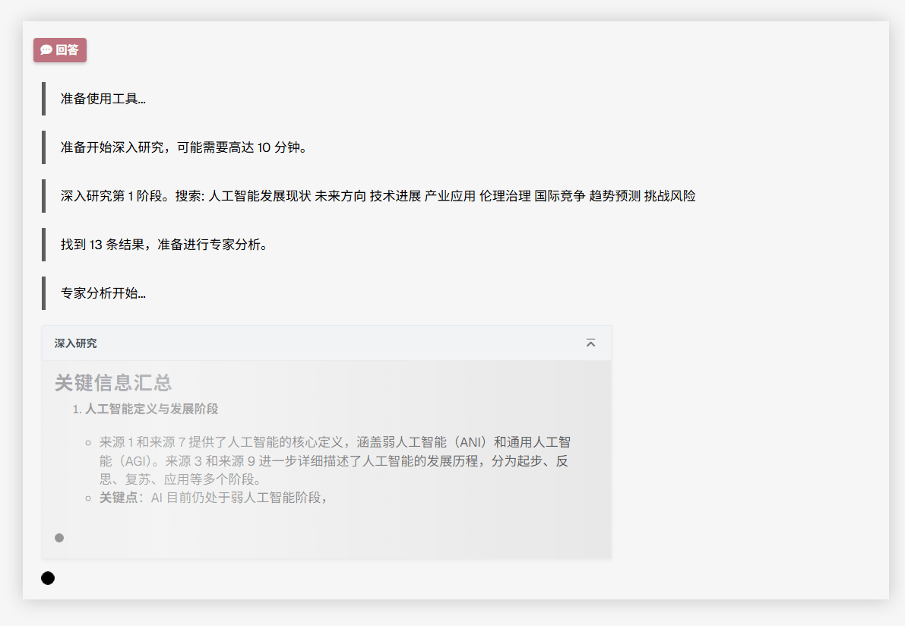Click the 回答 label text

tap(67, 50)
